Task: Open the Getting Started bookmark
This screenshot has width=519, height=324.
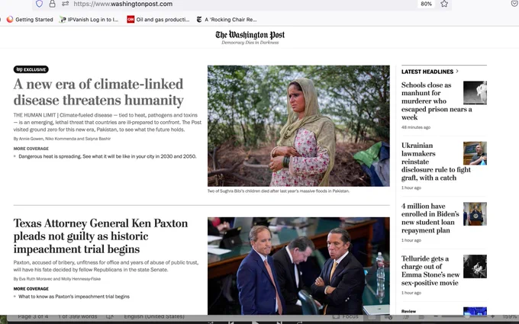Action: [30, 20]
